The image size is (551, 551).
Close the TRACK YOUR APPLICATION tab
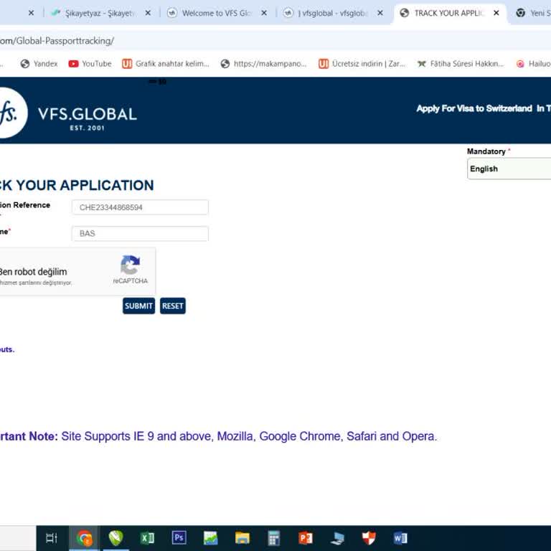click(x=496, y=13)
